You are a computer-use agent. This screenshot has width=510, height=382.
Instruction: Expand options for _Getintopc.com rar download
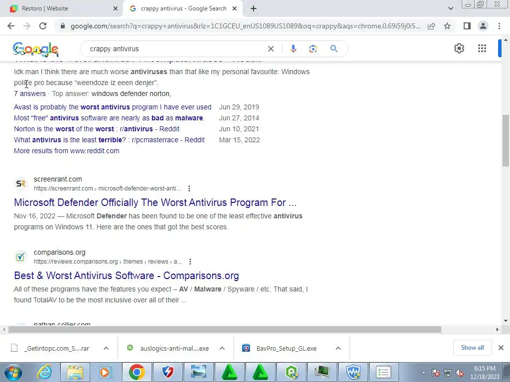point(106,348)
